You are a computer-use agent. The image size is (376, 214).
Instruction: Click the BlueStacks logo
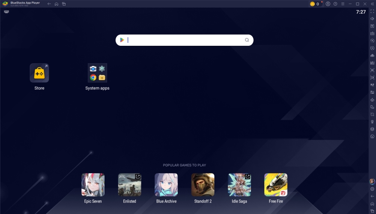[x=5, y=4]
